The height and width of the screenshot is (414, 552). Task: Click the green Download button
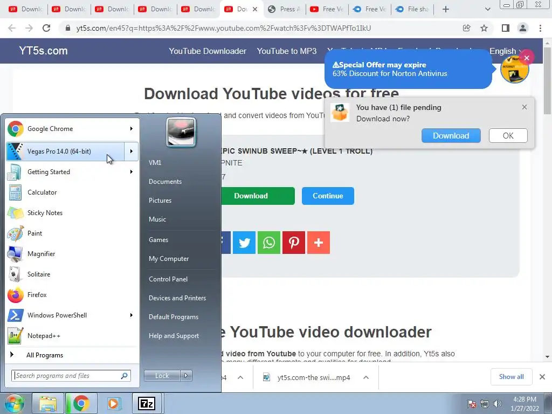[x=258, y=196]
